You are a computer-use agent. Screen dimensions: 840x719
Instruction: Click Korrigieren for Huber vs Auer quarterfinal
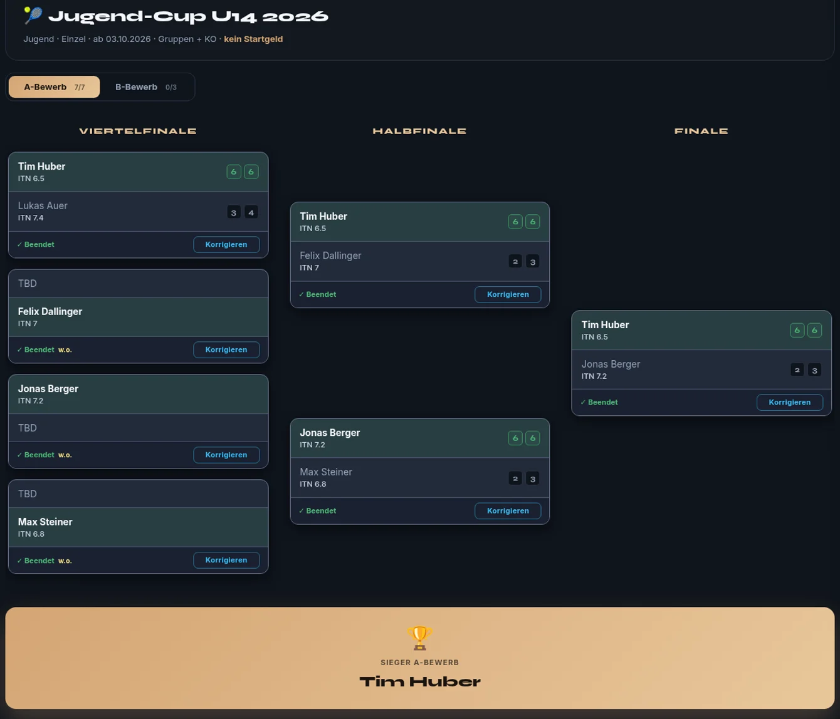pyautogui.click(x=226, y=244)
